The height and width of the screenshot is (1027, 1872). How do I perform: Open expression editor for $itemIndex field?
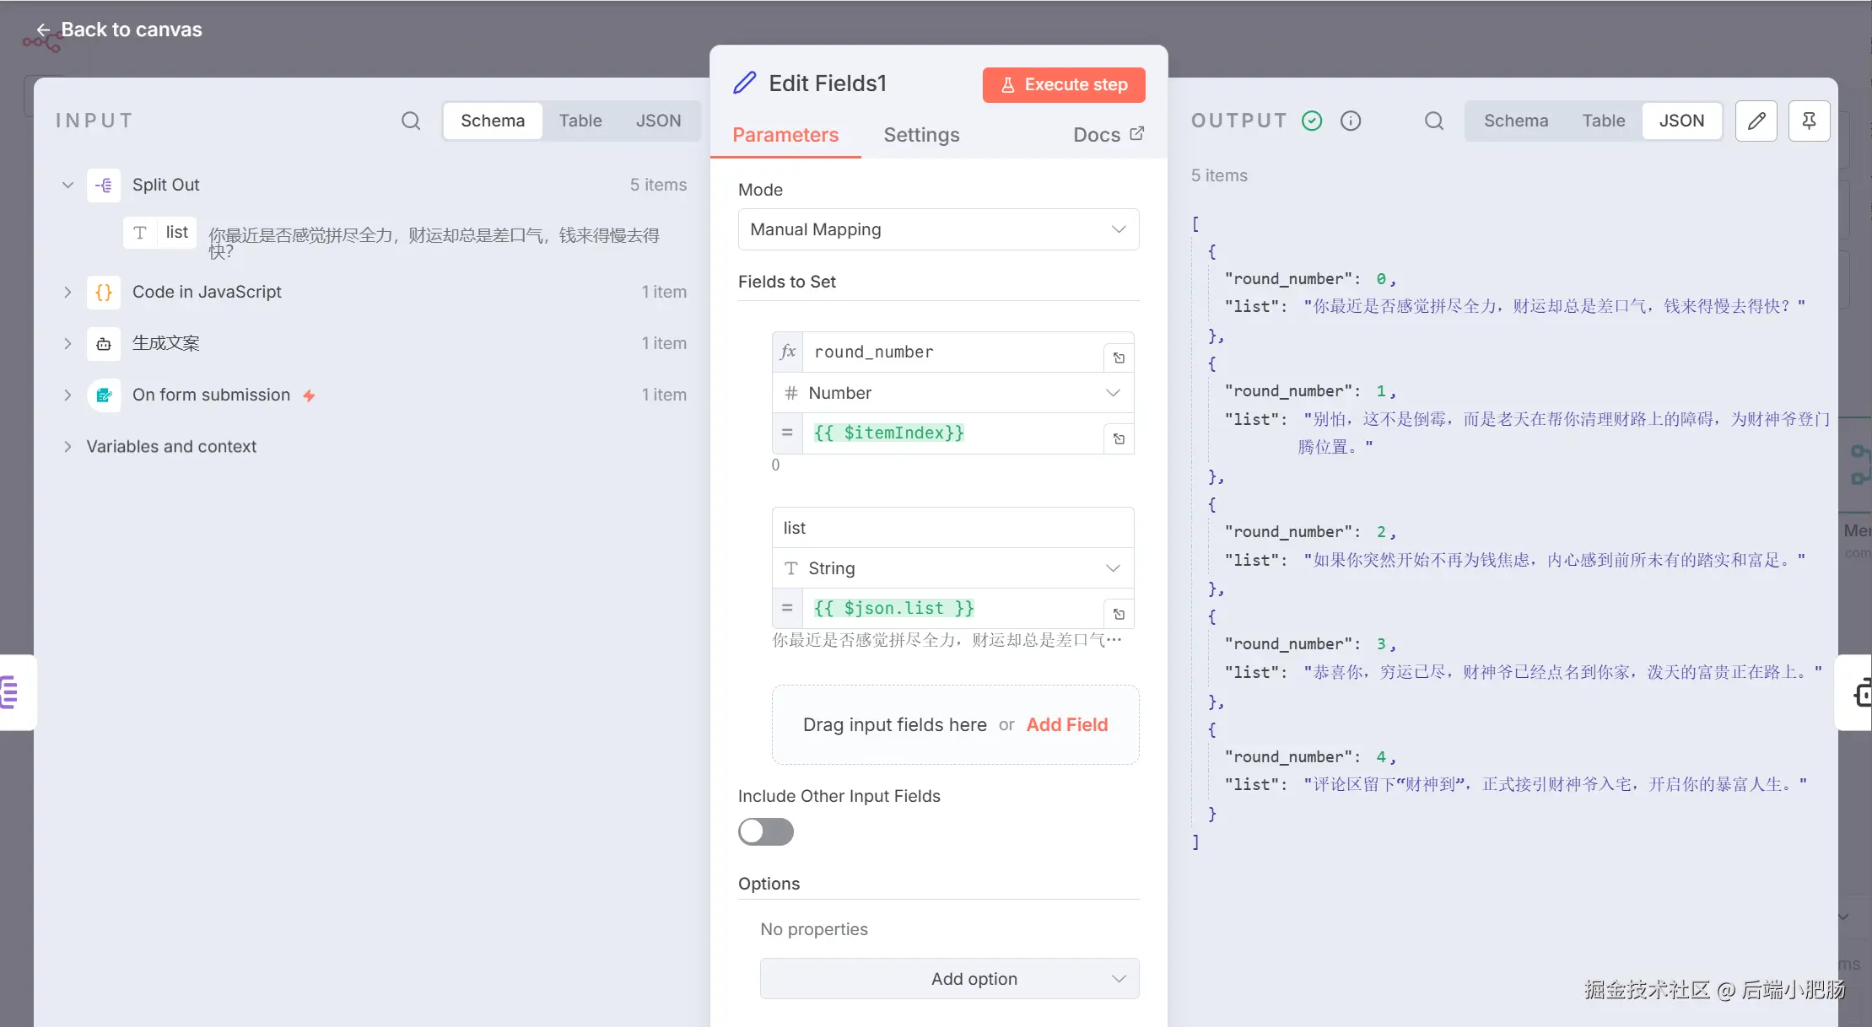click(1119, 438)
